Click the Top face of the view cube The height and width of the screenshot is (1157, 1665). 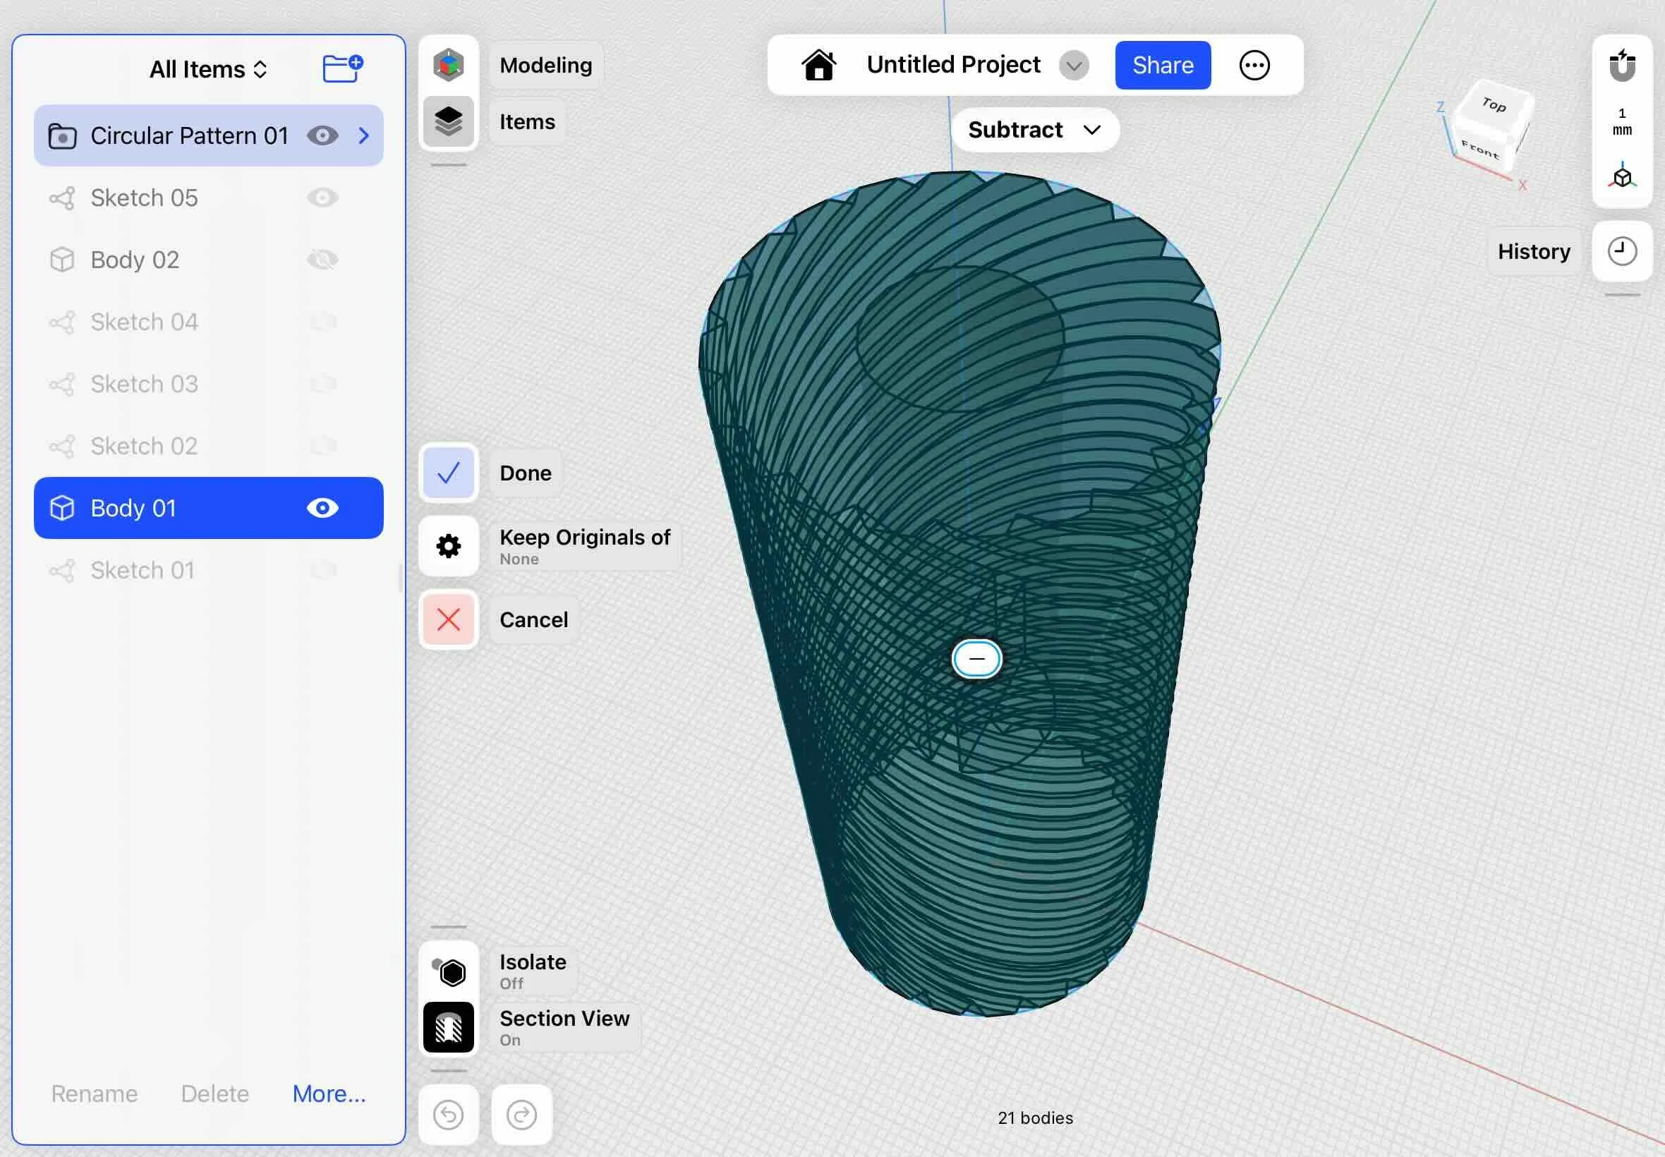[1495, 107]
